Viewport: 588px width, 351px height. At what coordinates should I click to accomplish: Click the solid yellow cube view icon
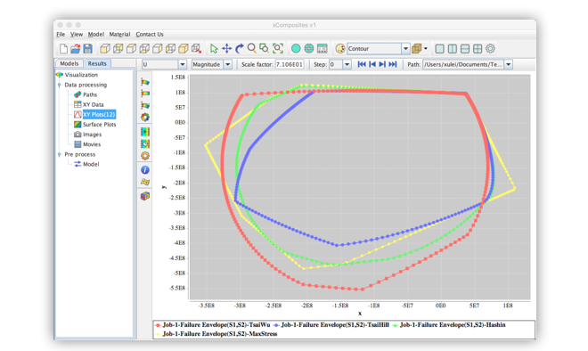pyautogui.click(x=184, y=49)
